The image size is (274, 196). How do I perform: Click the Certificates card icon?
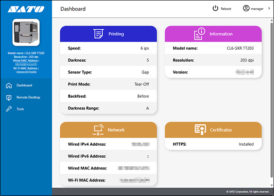point(200,129)
